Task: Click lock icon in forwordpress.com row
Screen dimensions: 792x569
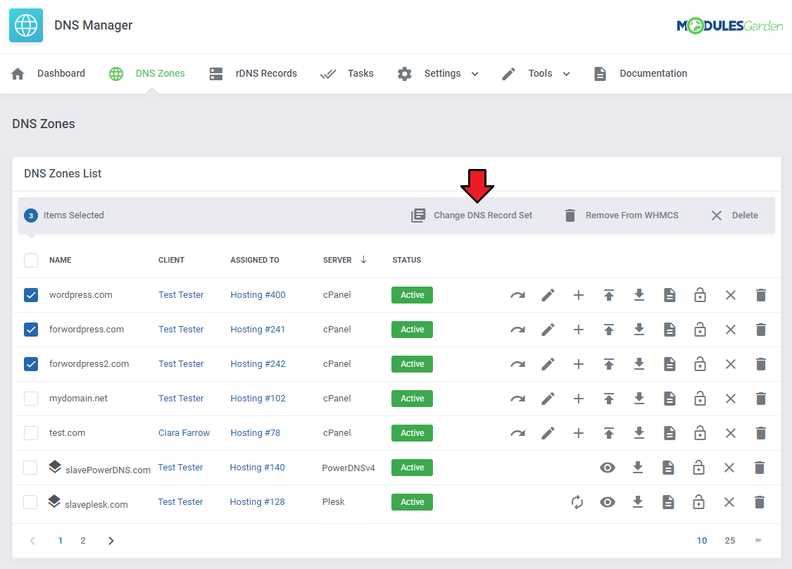Action: (x=700, y=330)
